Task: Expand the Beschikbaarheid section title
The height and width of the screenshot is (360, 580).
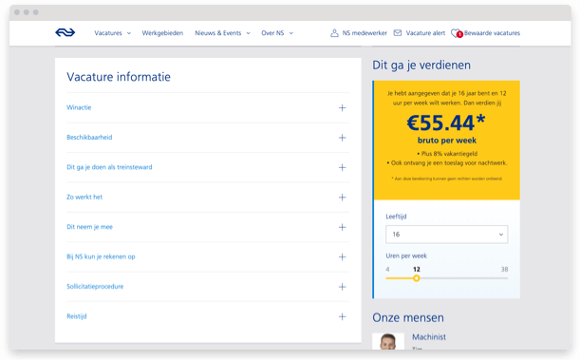Action: [x=89, y=138]
